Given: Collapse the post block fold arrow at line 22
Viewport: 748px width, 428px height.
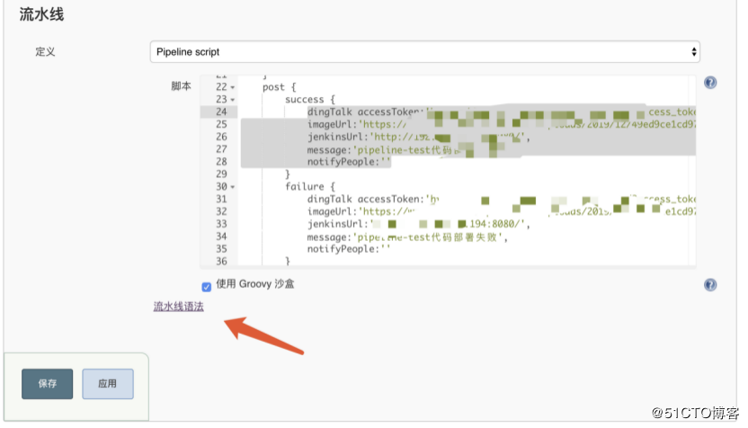Looking at the screenshot, I should [233, 87].
